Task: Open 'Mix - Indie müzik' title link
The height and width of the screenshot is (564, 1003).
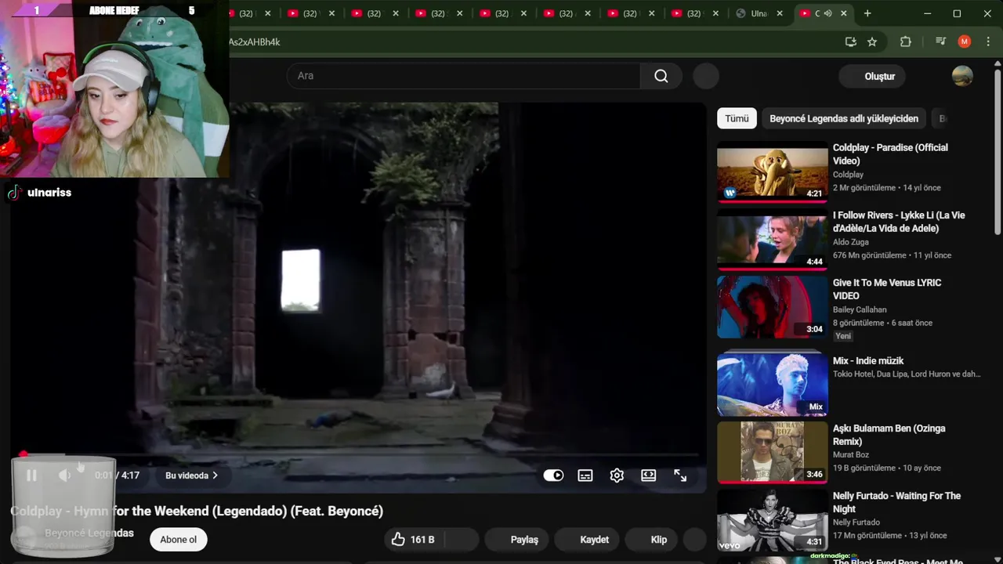Action: tap(868, 360)
